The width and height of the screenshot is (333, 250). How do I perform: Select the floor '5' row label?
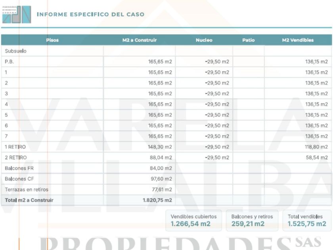pos(6,115)
